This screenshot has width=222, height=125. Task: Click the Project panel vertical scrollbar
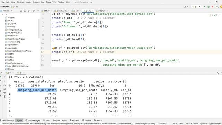[39, 28]
